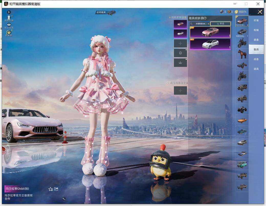Switch to the 装备 equipment tab
This screenshot has height=206, width=266.
(x=256, y=40)
